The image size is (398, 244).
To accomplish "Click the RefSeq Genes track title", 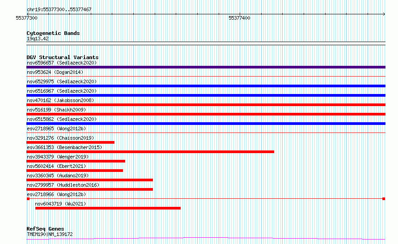I will (x=45, y=229).
